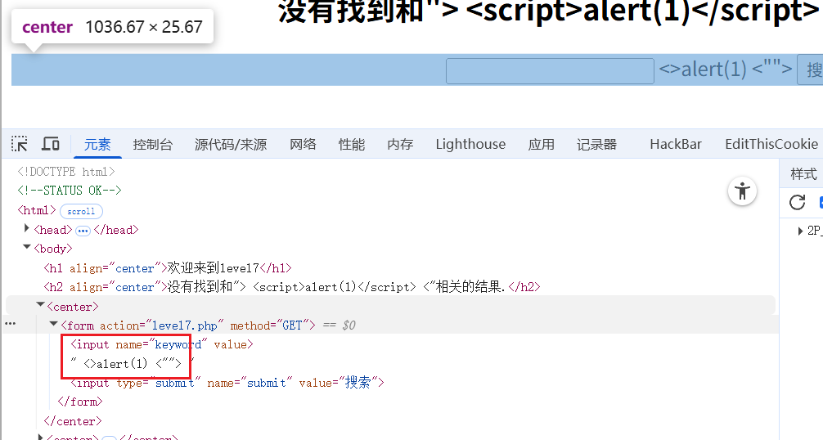Expand the head element's ellipsis badge
Image resolution: width=823 pixels, height=440 pixels.
point(83,231)
